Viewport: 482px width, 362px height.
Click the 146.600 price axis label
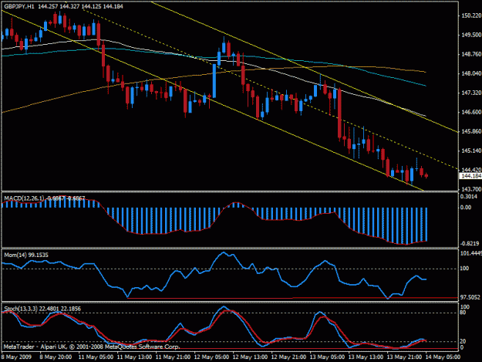(471, 112)
